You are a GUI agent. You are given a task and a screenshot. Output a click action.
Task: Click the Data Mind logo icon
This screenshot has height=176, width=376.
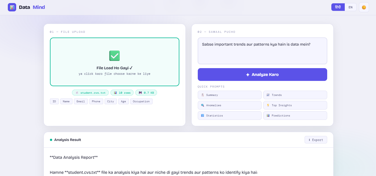tap(12, 7)
